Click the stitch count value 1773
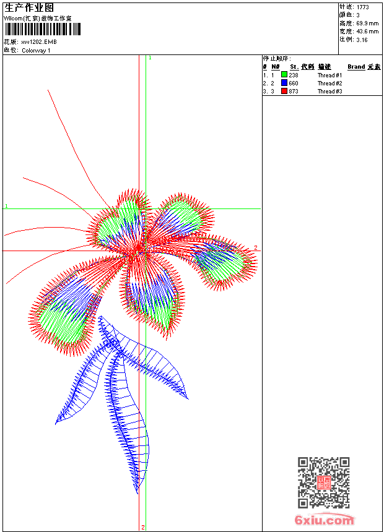The height and width of the screenshot is (532, 384). click(362, 7)
